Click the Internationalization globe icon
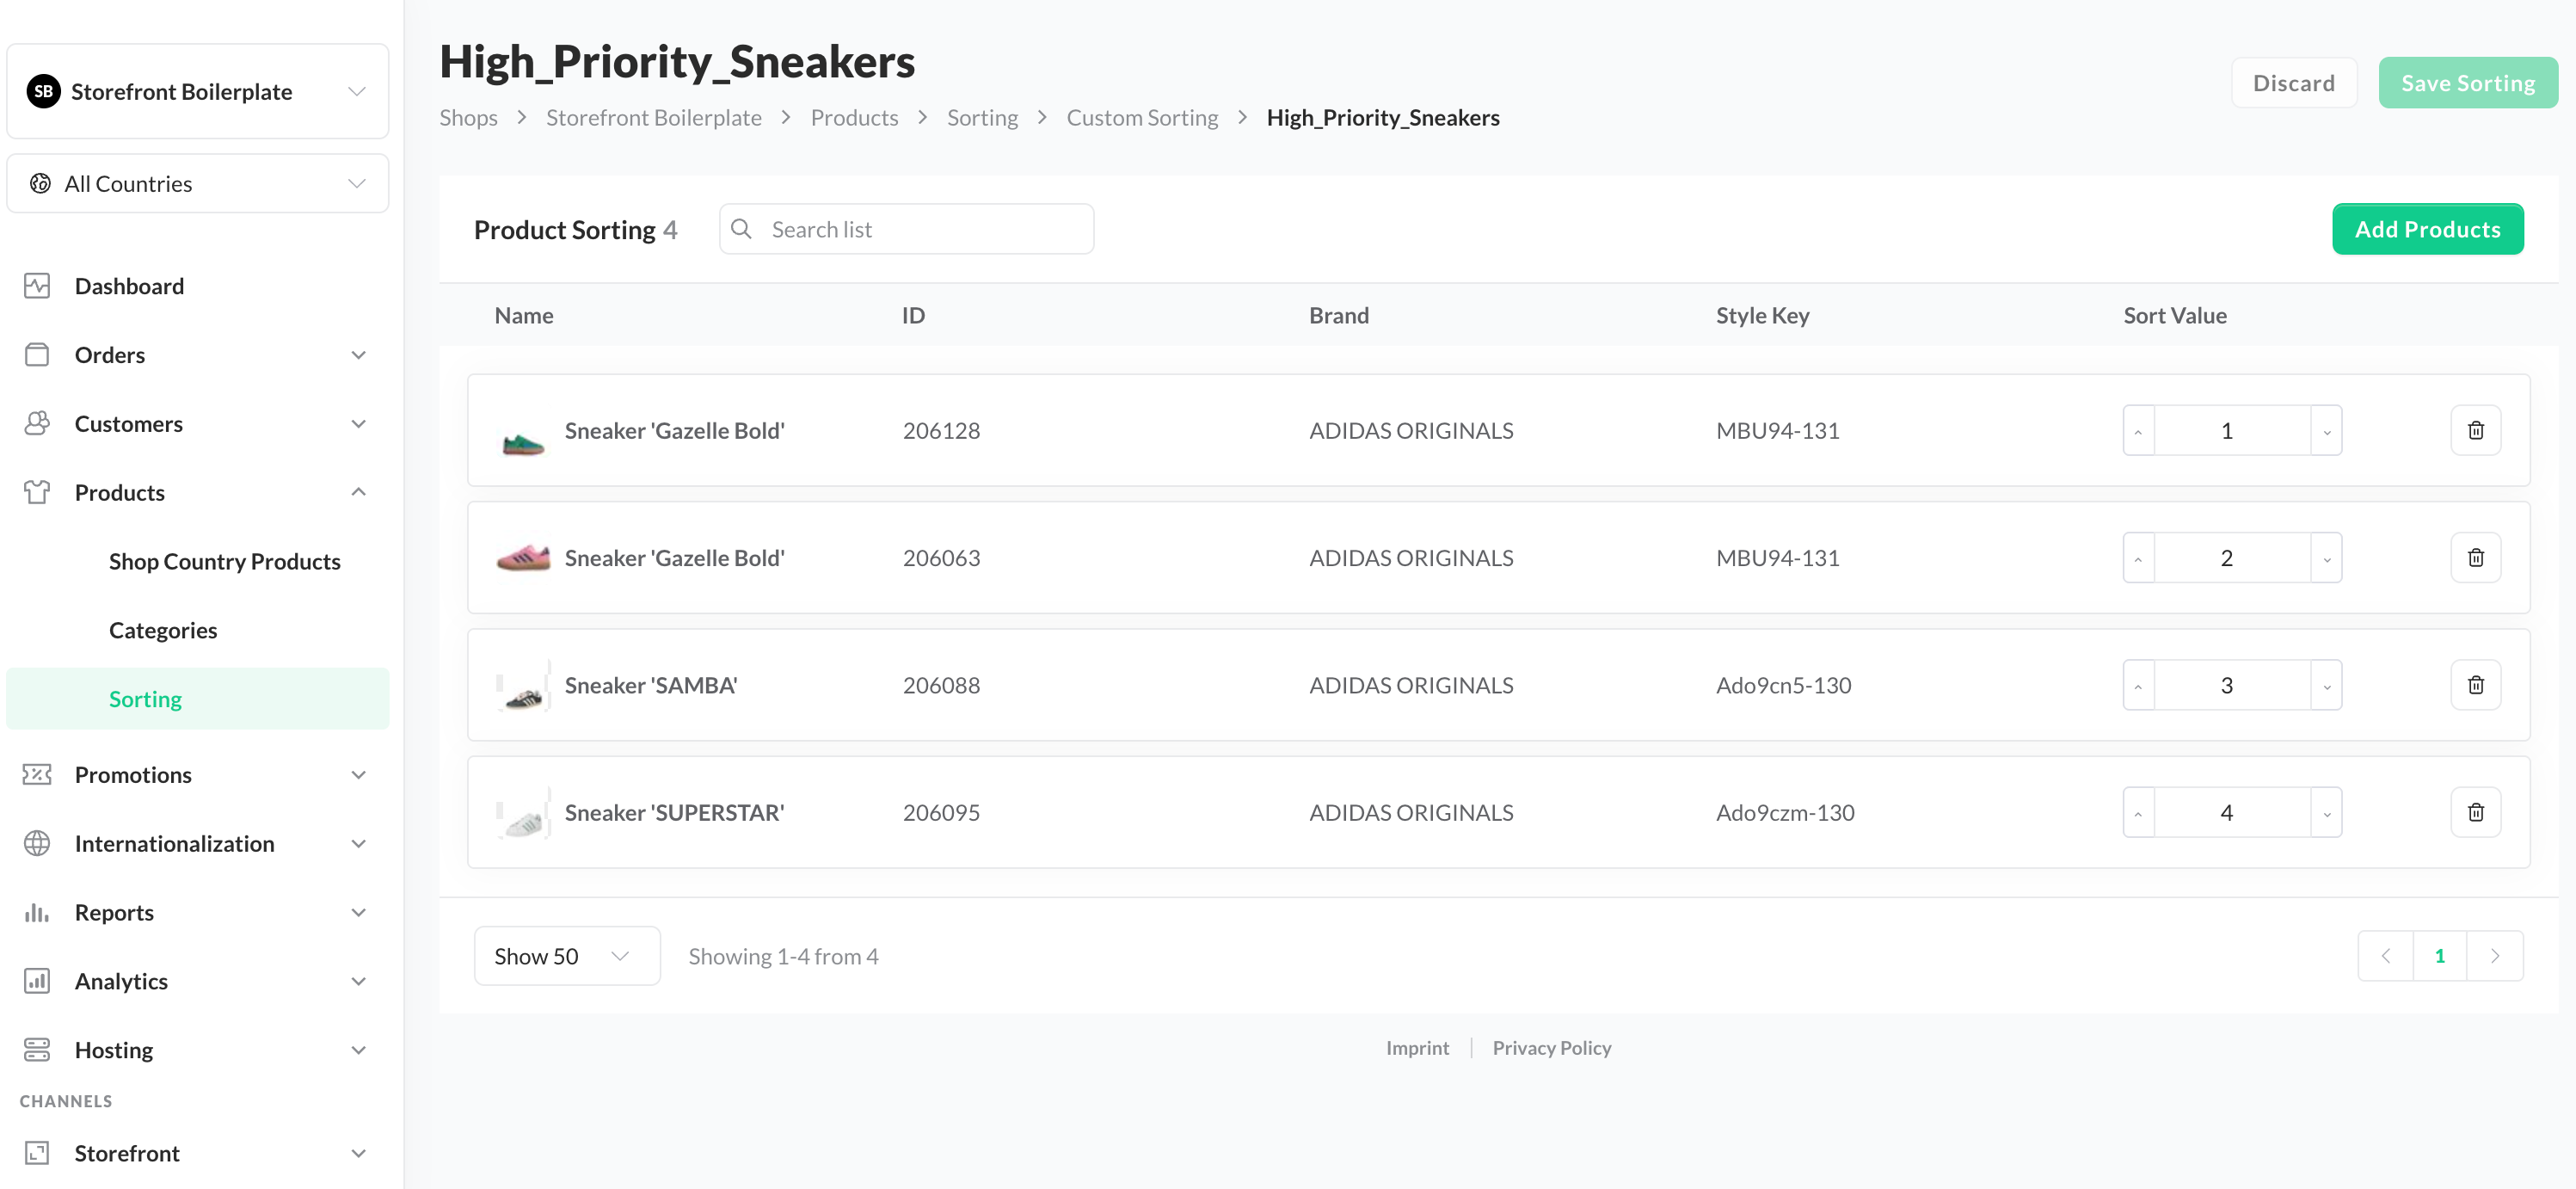Viewport: 2576px width, 1189px height. (37, 843)
